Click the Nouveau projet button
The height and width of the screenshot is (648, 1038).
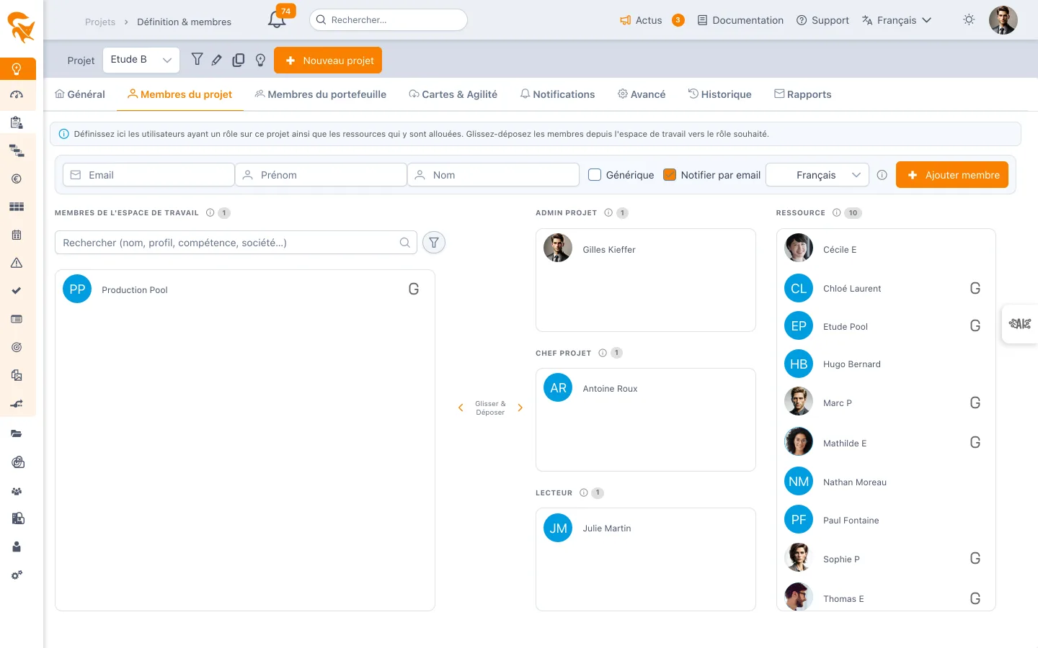[x=328, y=60]
